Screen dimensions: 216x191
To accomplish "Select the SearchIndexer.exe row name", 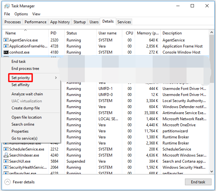I will tap(24, 155).
